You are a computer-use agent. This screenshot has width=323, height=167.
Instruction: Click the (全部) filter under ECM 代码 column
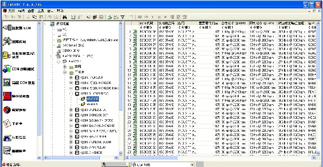point(146,27)
